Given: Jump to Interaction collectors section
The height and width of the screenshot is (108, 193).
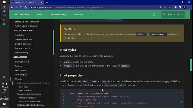Looking at the screenshot, I should (27, 98).
